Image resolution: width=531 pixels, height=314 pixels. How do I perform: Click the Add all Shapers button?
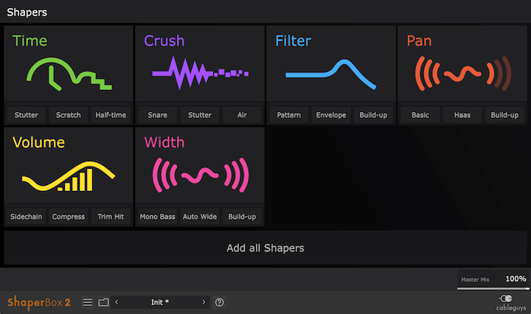[265, 248]
